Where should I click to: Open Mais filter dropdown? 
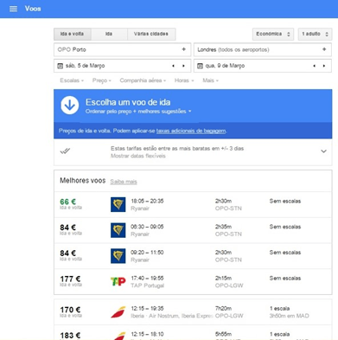point(210,80)
